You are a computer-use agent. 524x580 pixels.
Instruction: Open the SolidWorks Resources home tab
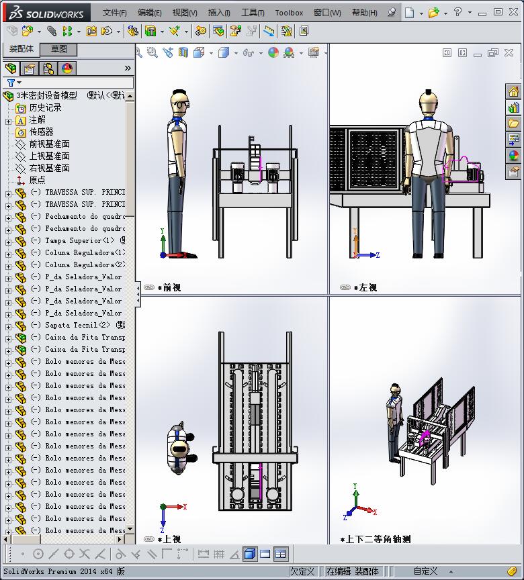[x=513, y=91]
